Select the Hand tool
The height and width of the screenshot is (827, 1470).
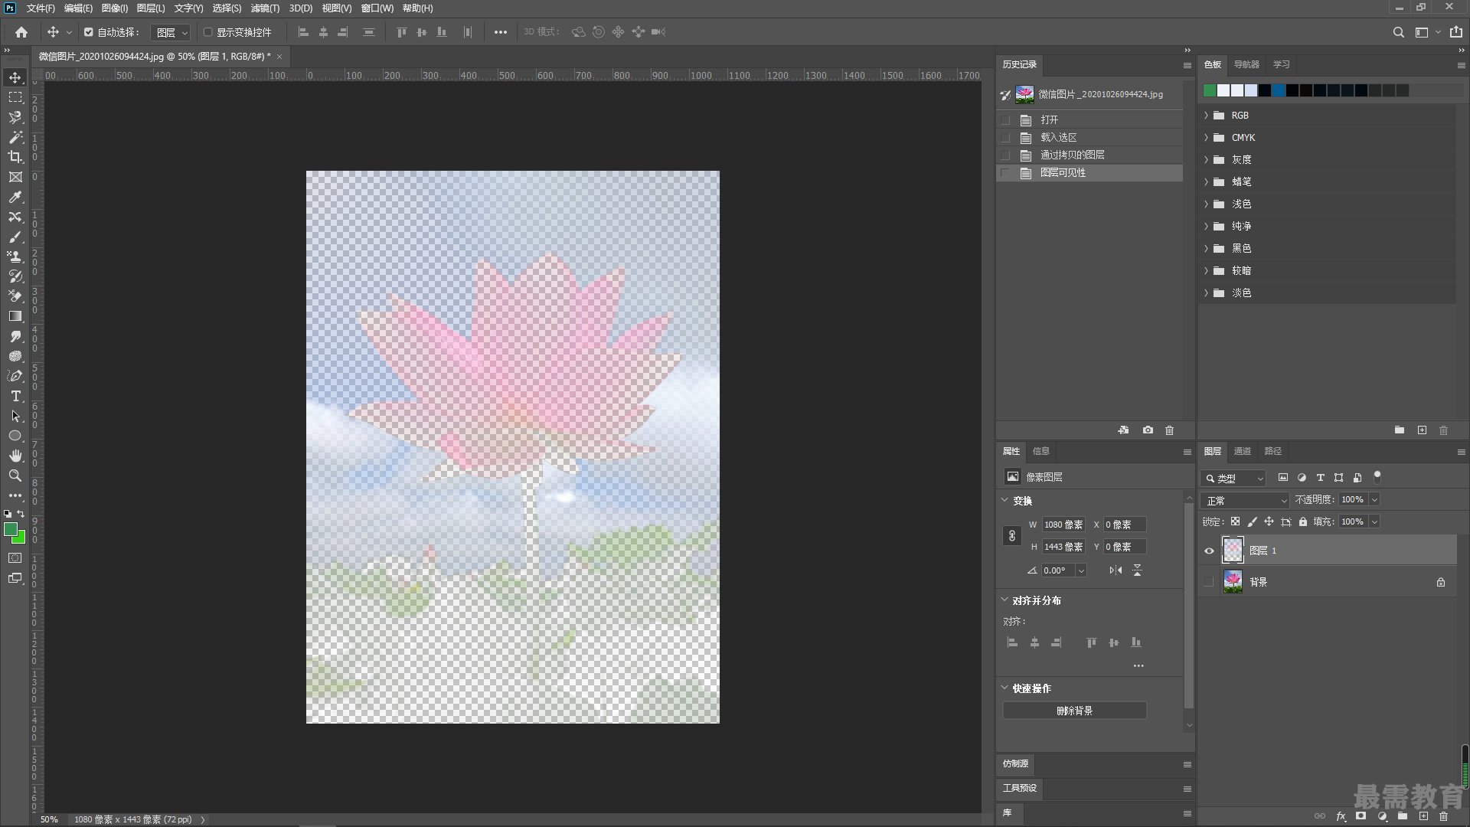15,456
